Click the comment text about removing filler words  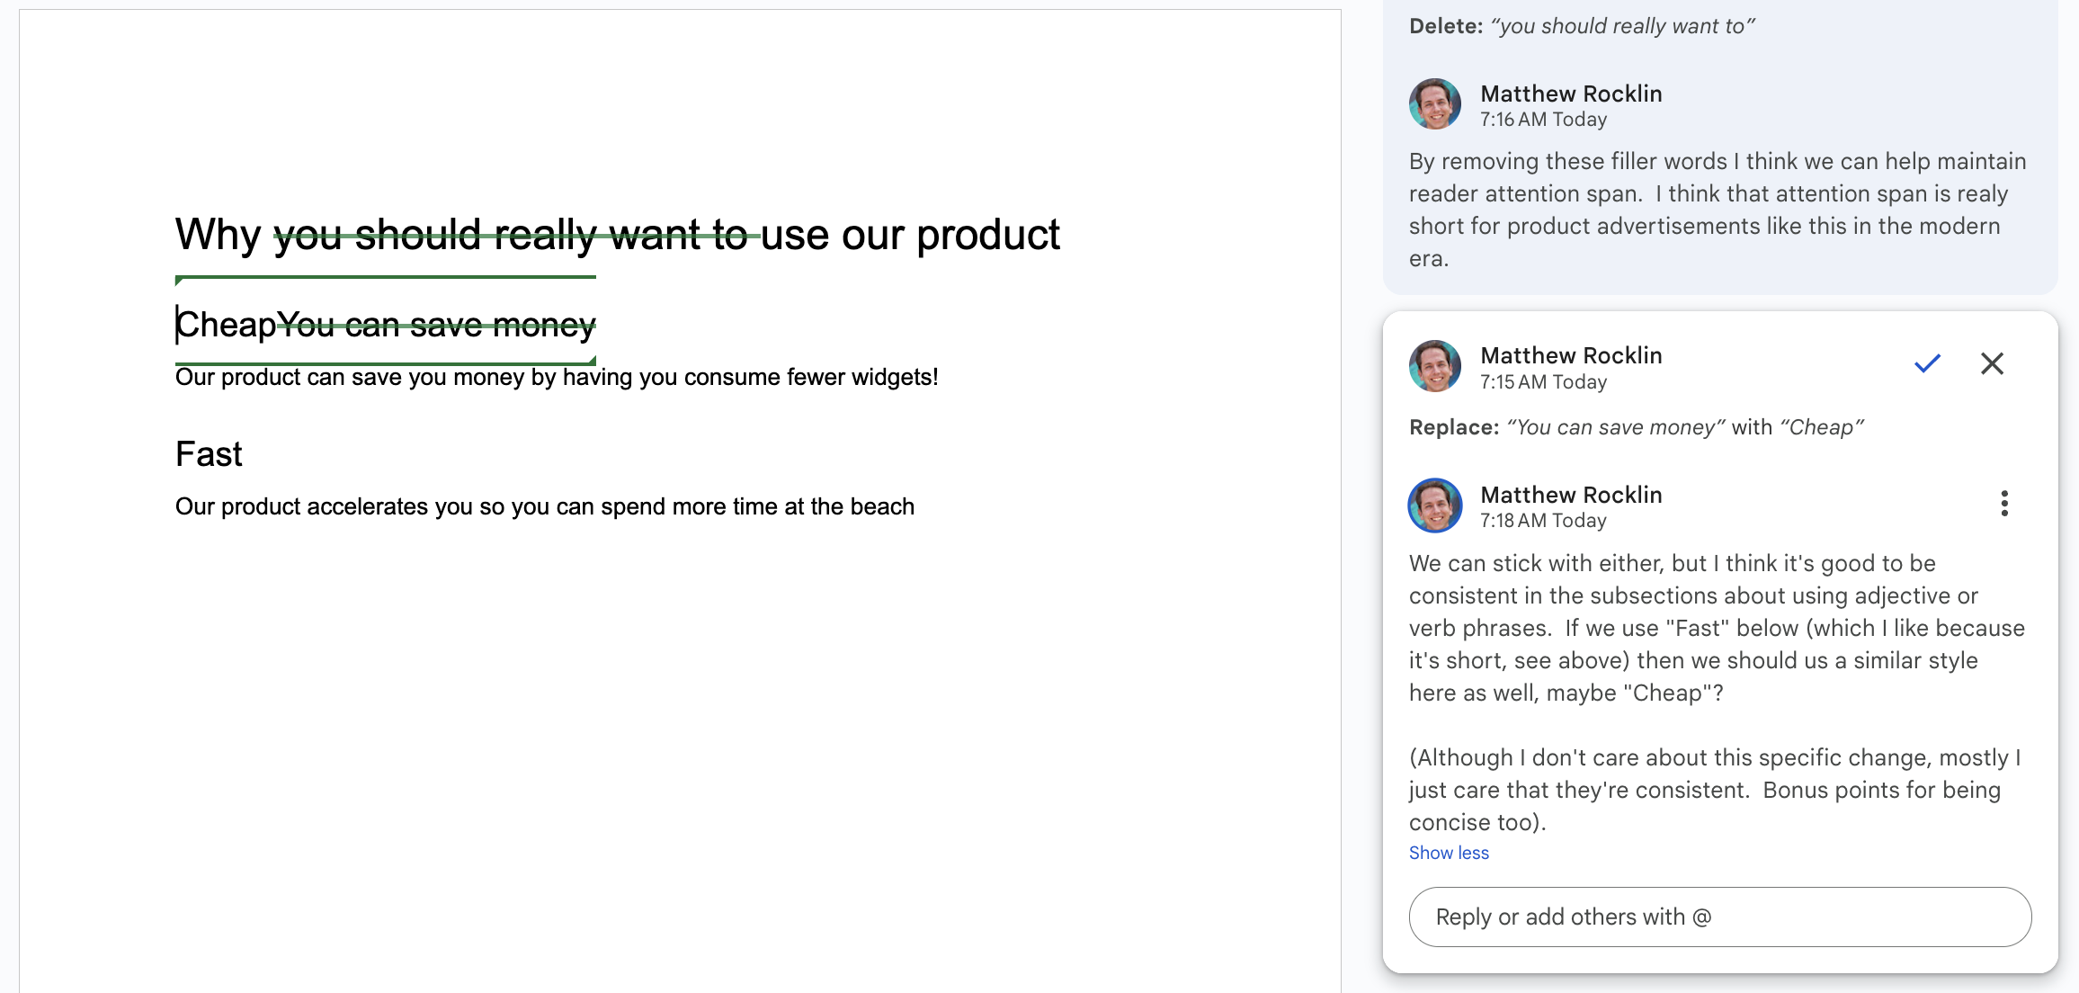[x=1716, y=210]
